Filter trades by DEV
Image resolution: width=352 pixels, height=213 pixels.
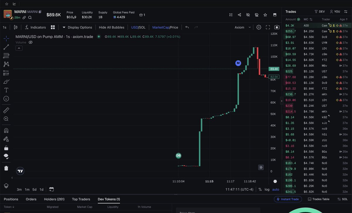click(x=319, y=12)
